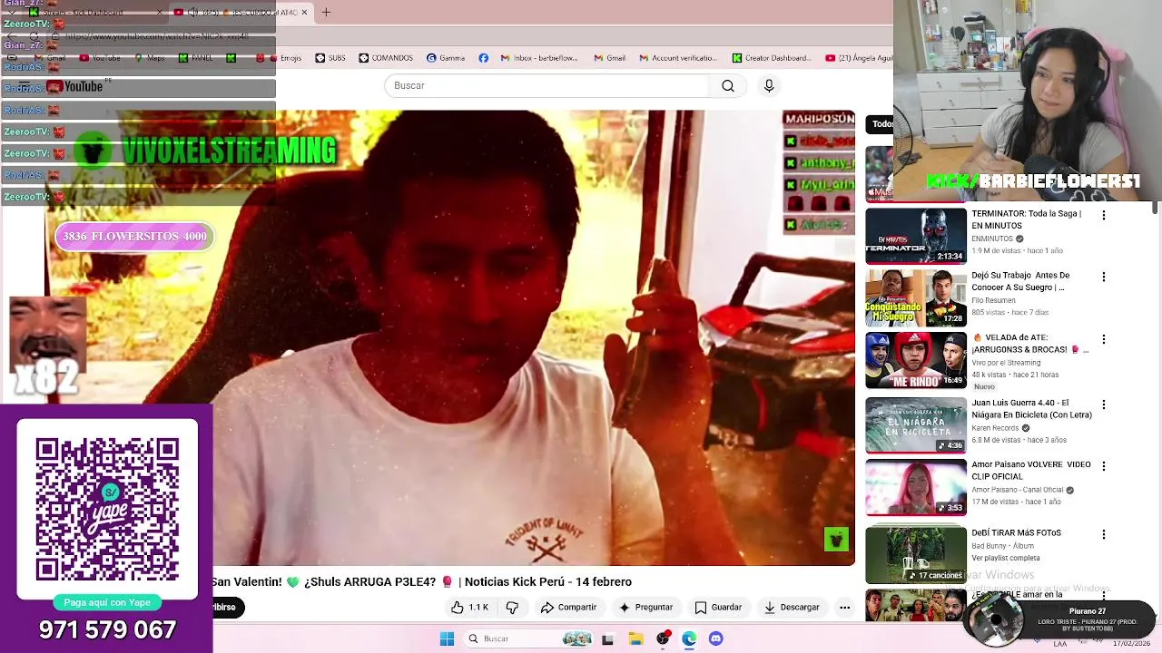This screenshot has width=1162, height=653.
Task: Select the Todos filter chip
Action: 879,124
